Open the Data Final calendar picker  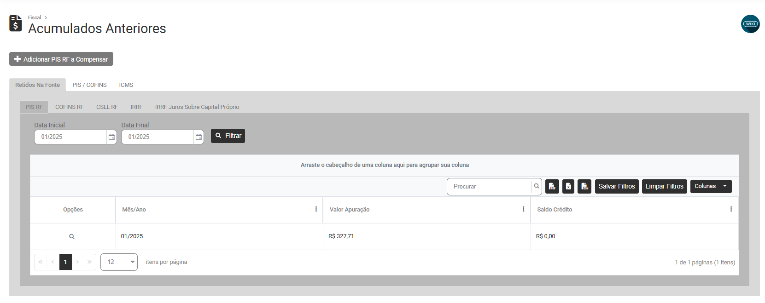[x=199, y=137]
